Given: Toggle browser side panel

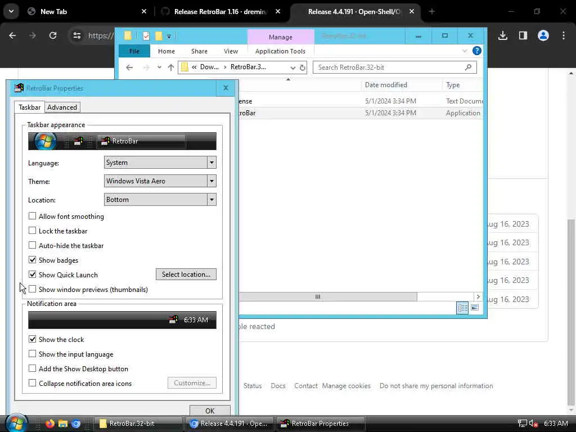Looking at the screenshot, I should point(523,35).
